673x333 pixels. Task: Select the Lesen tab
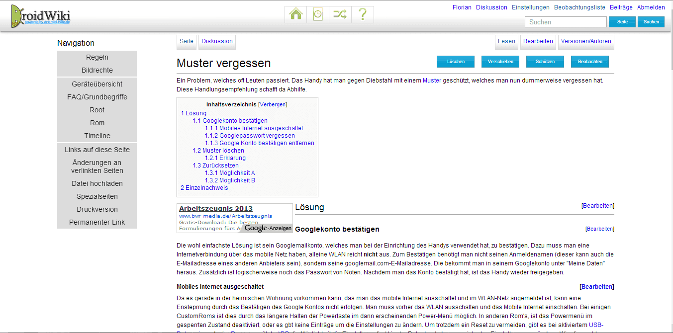tap(506, 42)
